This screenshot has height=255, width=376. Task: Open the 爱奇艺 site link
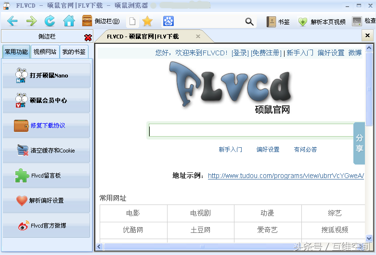point(267,230)
